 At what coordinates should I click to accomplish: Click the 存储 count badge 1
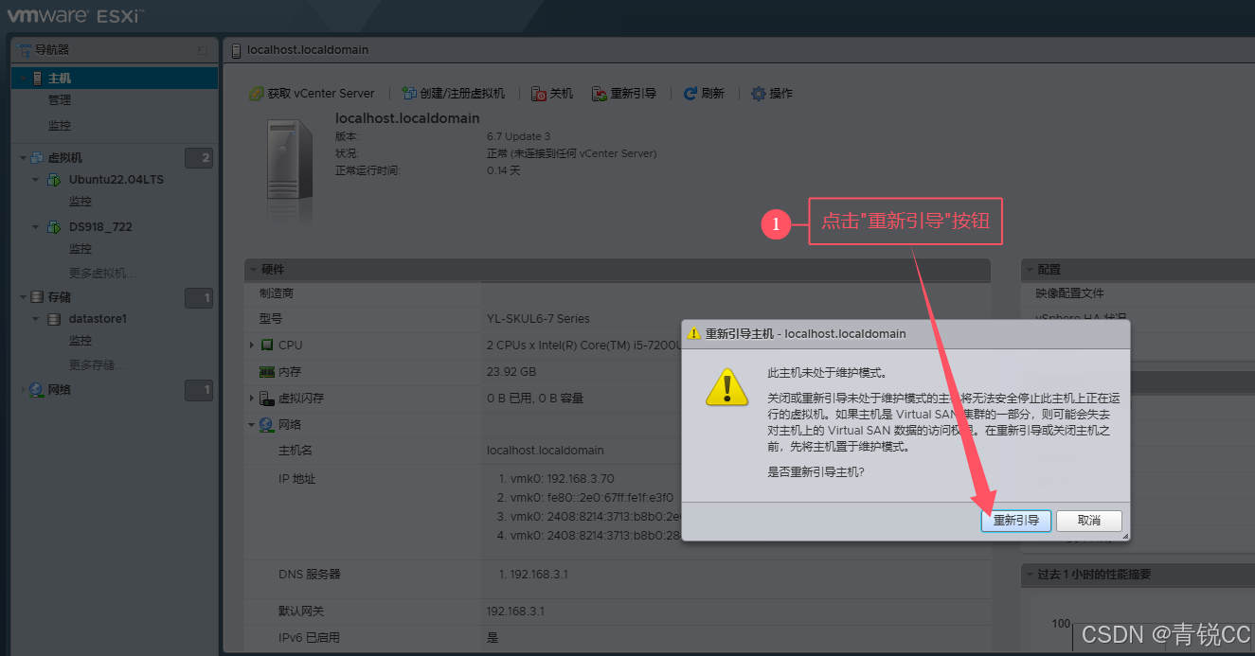(x=199, y=298)
